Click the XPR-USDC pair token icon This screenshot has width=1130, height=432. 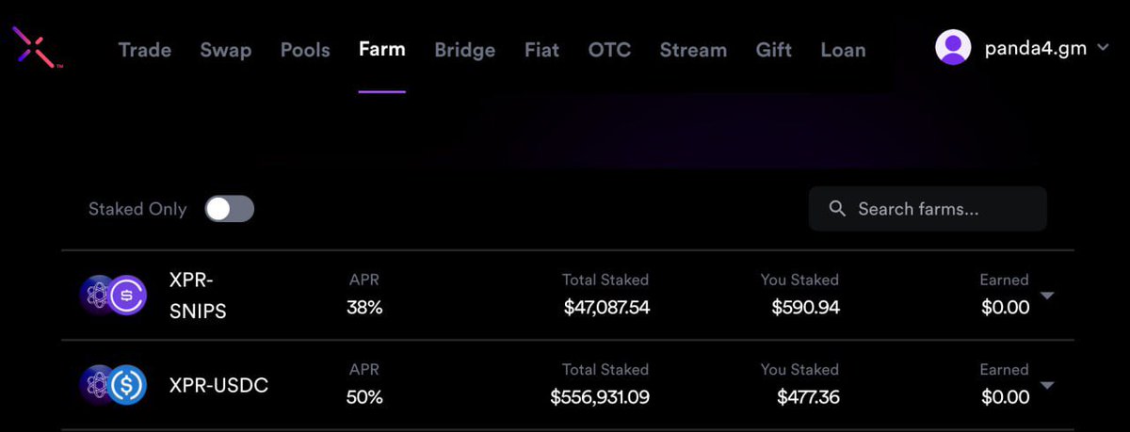coord(113,385)
